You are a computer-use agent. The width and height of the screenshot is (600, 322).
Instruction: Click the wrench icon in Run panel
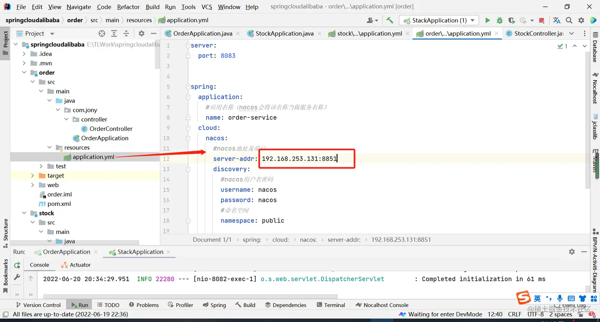17,277
